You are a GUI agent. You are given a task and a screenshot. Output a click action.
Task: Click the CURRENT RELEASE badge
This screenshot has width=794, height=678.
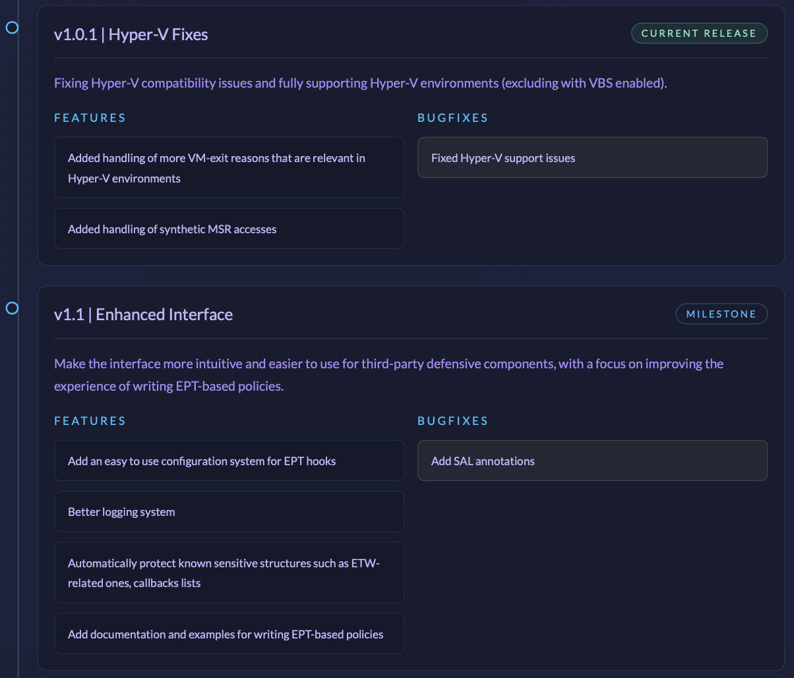(x=699, y=34)
